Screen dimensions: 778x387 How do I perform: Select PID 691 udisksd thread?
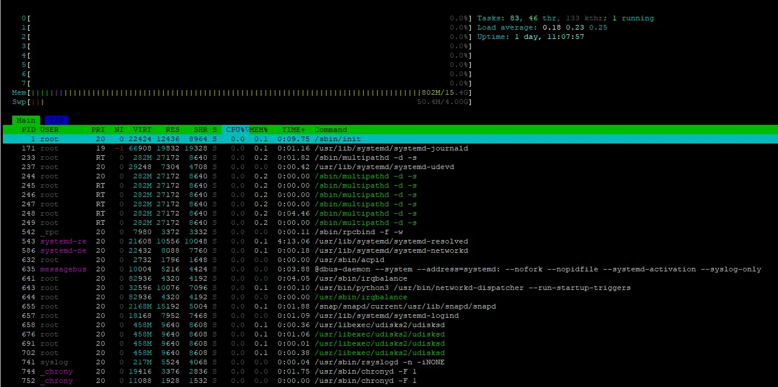(389, 343)
